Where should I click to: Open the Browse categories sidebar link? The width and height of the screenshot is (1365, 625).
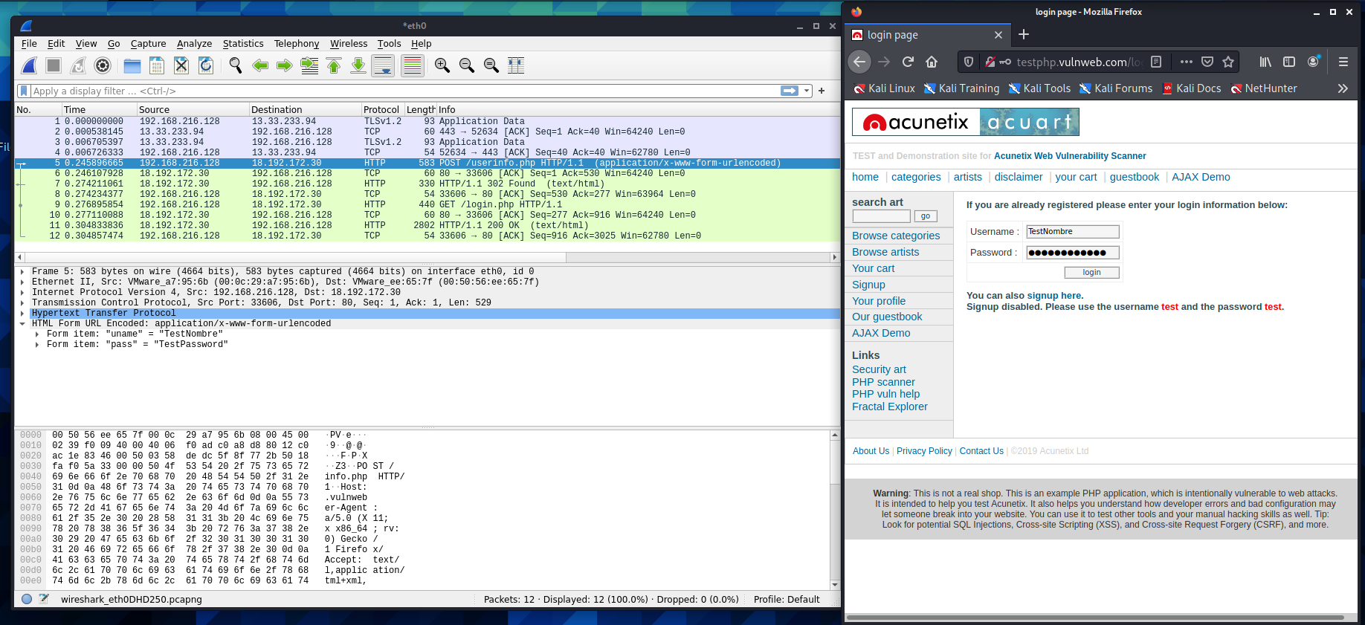(896, 236)
